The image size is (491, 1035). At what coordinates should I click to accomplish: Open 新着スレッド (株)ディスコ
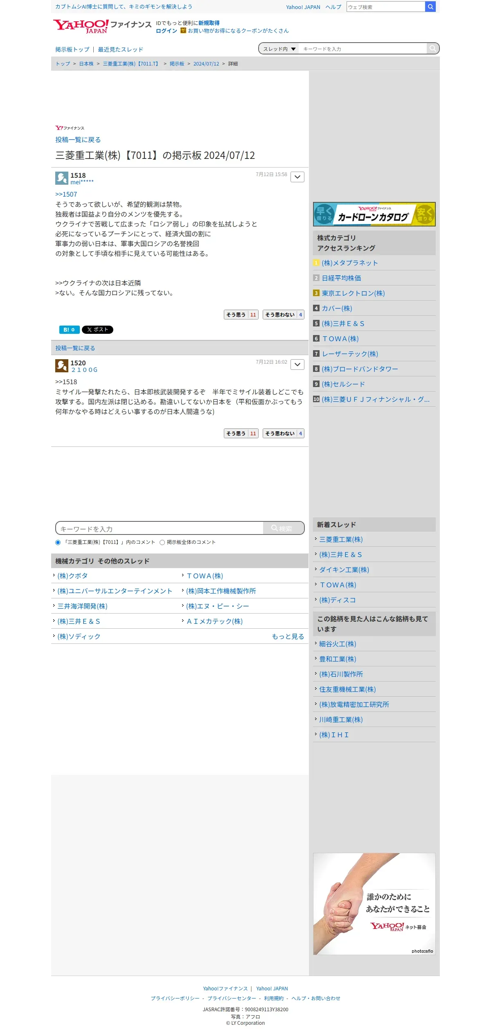(338, 600)
